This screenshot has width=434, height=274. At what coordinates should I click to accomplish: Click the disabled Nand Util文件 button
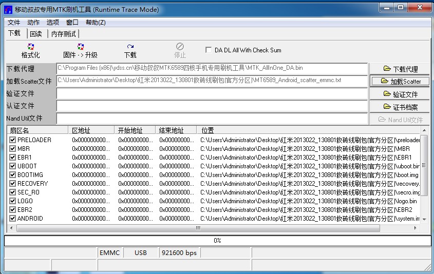[400, 120]
